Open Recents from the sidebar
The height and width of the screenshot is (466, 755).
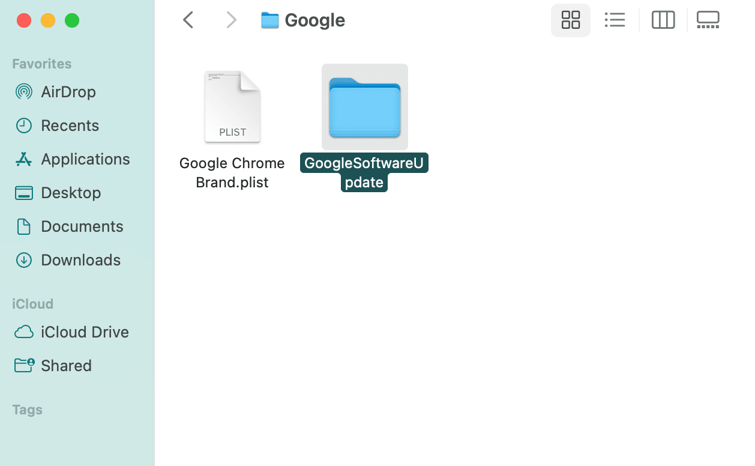(x=70, y=125)
